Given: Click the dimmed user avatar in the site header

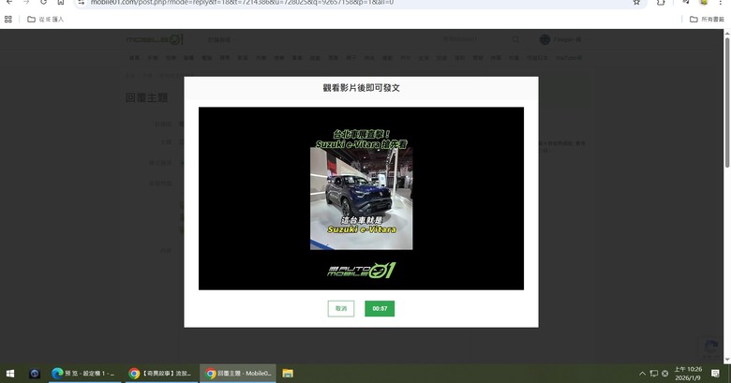Looking at the screenshot, I should tap(545, 39).
